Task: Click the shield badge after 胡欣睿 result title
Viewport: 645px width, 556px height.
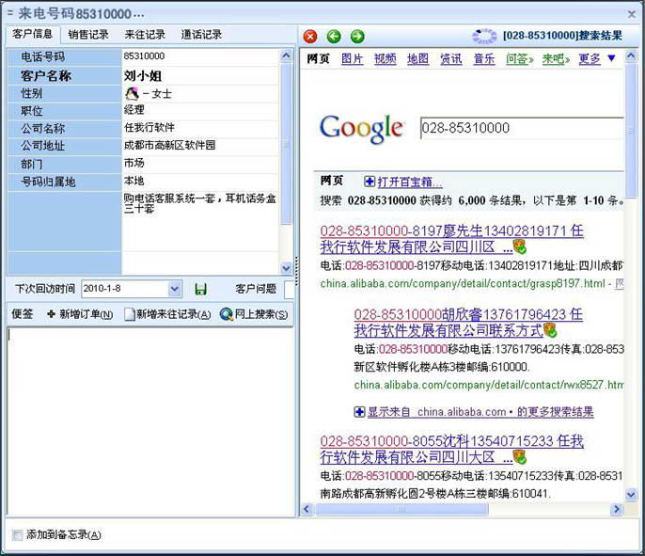Action: tap(550, 330)
